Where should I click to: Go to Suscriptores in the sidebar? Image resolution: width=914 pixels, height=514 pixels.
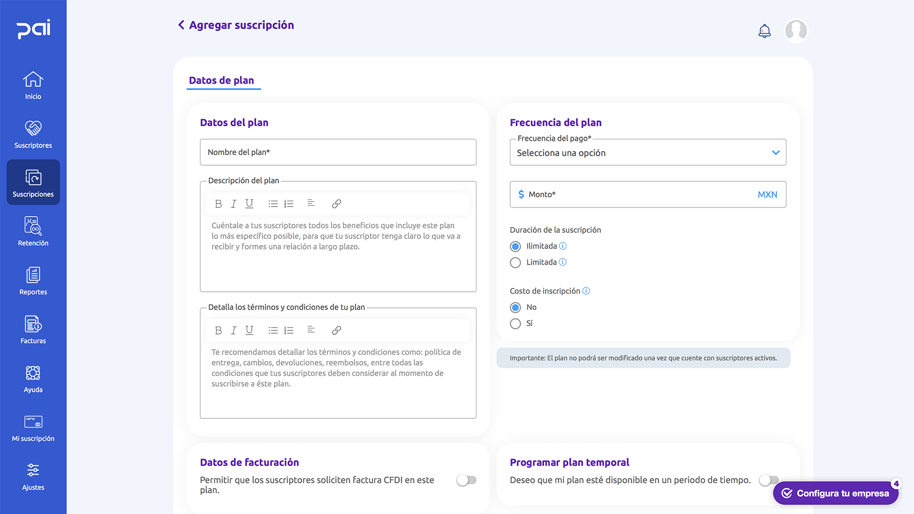click(x=33, y=134)
